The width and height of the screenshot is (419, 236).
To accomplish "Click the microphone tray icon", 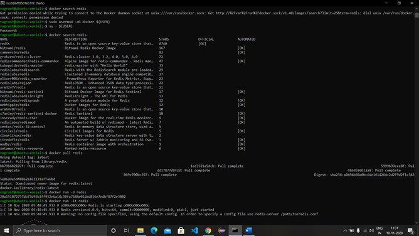I will click(x=358, y=230).
